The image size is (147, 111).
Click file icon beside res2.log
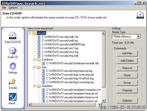[x=39, y=52]
